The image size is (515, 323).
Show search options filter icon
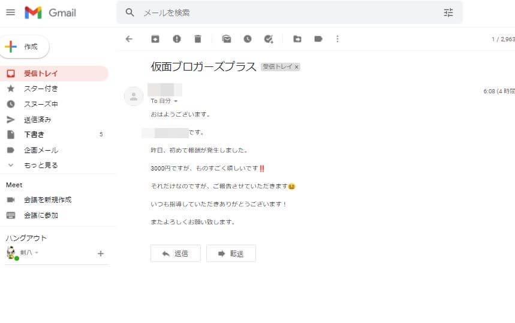point(448,13)
